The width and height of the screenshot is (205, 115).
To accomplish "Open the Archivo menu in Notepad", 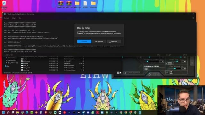I will [x=6, y=18].
